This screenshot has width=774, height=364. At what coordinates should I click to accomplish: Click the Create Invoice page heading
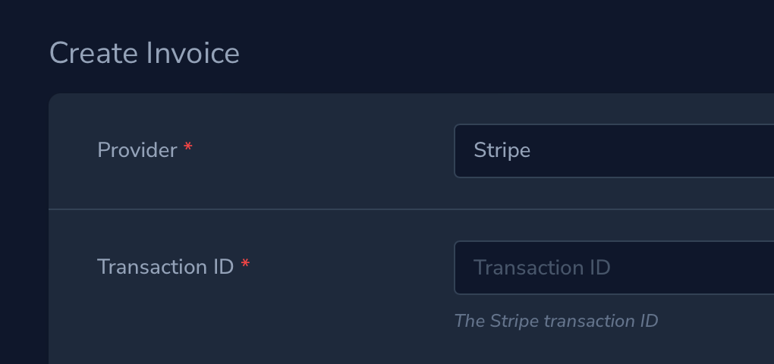pyautogui.click(x=144, y=53)
